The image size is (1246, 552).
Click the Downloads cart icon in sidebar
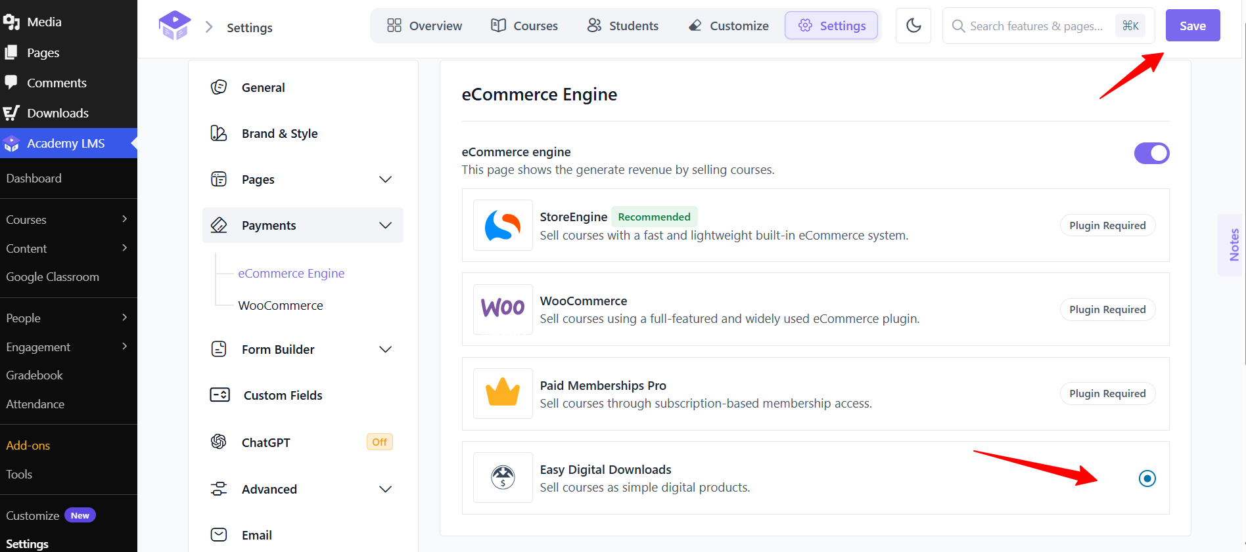(11, 113)
